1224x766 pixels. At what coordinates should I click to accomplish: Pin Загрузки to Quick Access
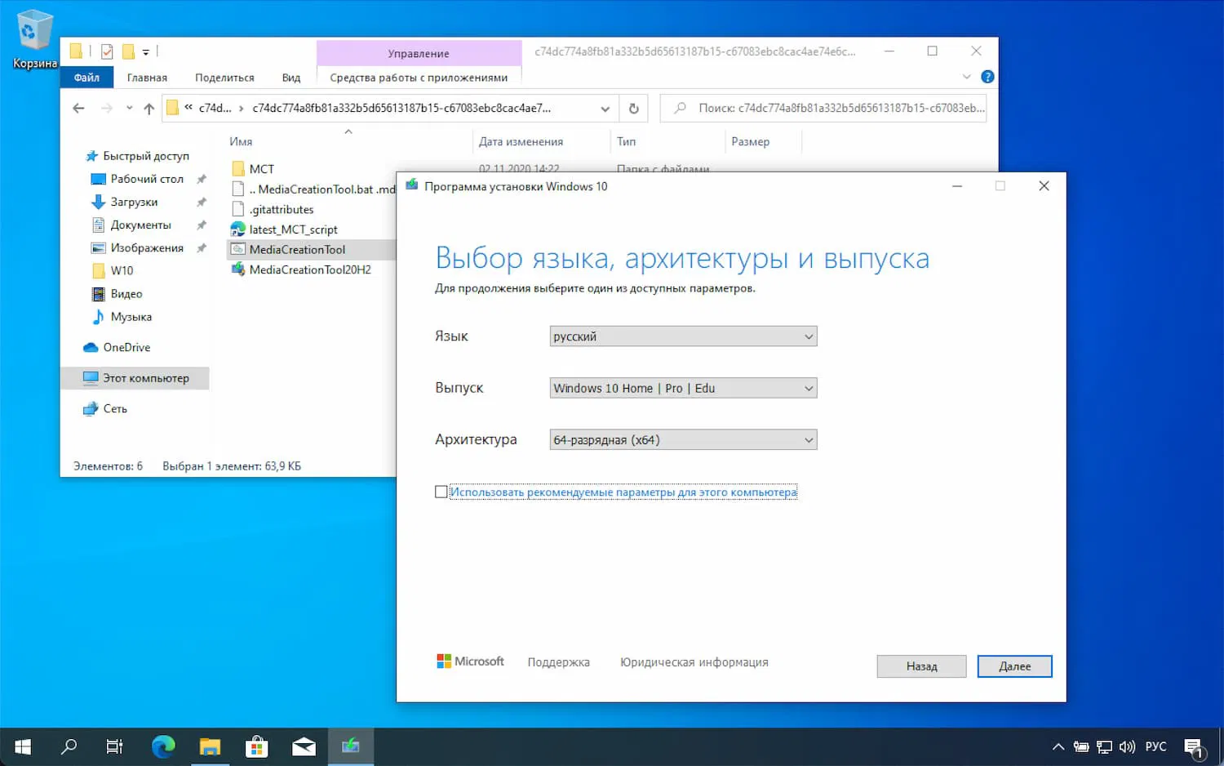coord(200,202)
